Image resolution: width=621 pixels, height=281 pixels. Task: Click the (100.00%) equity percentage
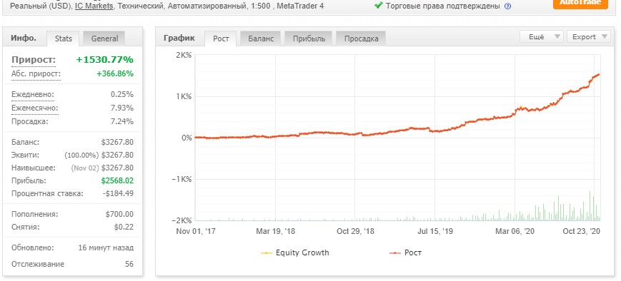point(81,155)
